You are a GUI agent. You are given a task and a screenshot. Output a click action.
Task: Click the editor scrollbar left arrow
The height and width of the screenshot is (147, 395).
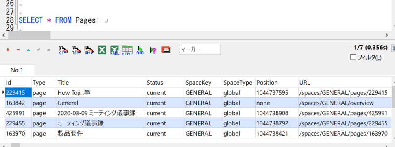[4, 35]
